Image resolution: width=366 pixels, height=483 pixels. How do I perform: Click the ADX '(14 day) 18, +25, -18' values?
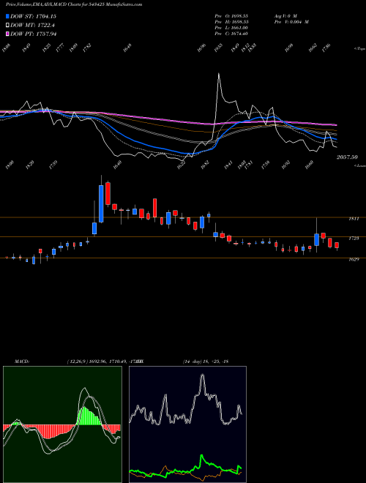[206, 362]
